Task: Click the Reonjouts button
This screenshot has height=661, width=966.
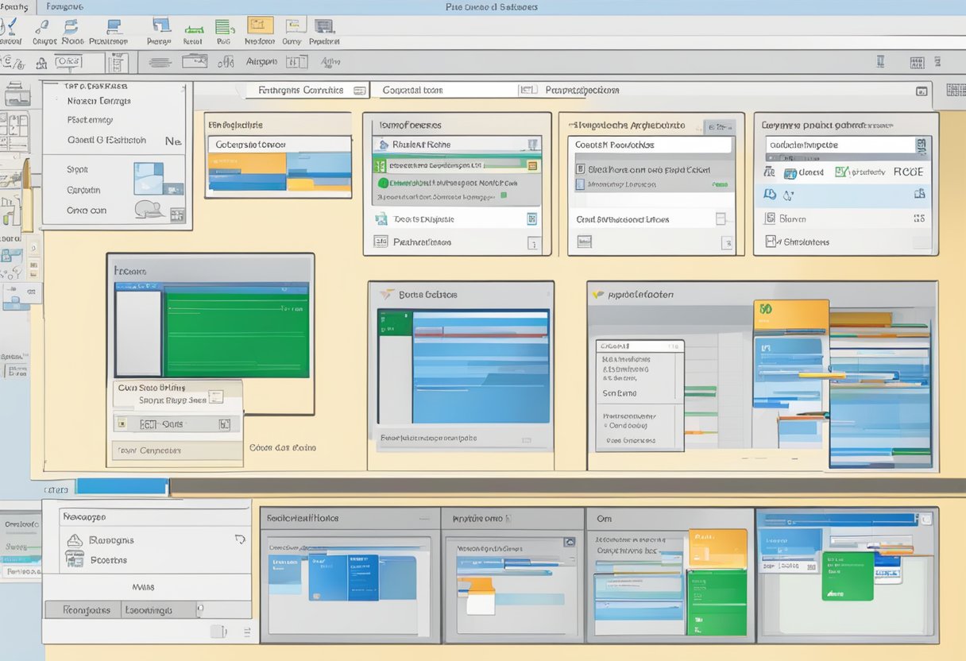Action: tap(82, 610)
